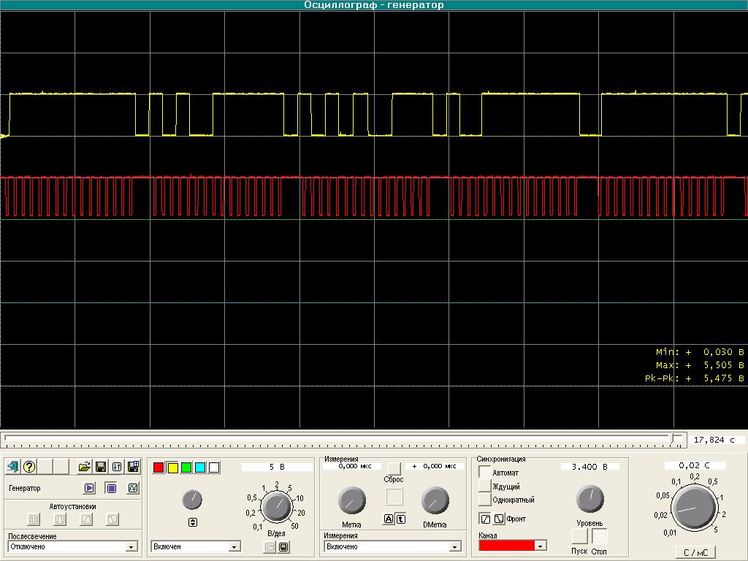Click the falling edge auto-setup icon

[112, 519]
